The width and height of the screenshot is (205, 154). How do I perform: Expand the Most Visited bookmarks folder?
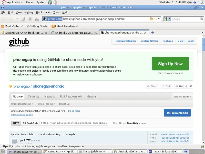tap(12, 26)
